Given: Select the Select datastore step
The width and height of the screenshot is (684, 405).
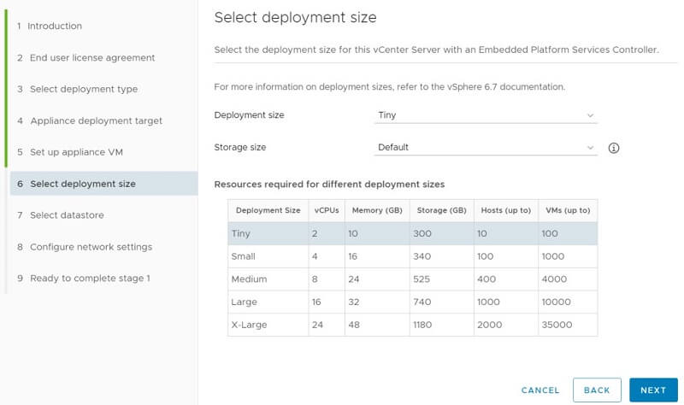Looking at the screenshot, I should coord(67,215).
